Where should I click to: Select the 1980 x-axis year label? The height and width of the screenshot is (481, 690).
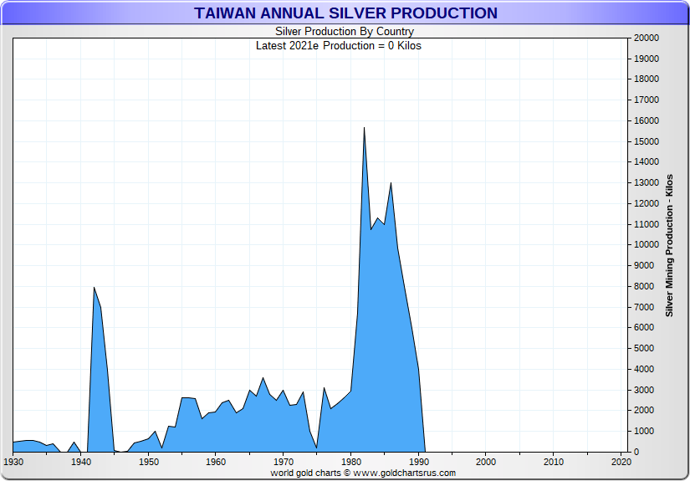click(350, 462)
